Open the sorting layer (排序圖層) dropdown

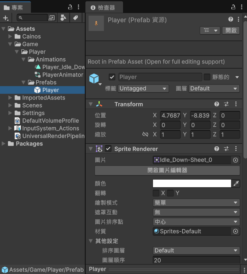[x=196, y=250]
